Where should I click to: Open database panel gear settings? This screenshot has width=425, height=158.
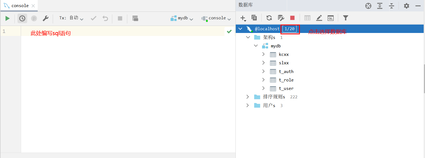[x=406, y=6]
